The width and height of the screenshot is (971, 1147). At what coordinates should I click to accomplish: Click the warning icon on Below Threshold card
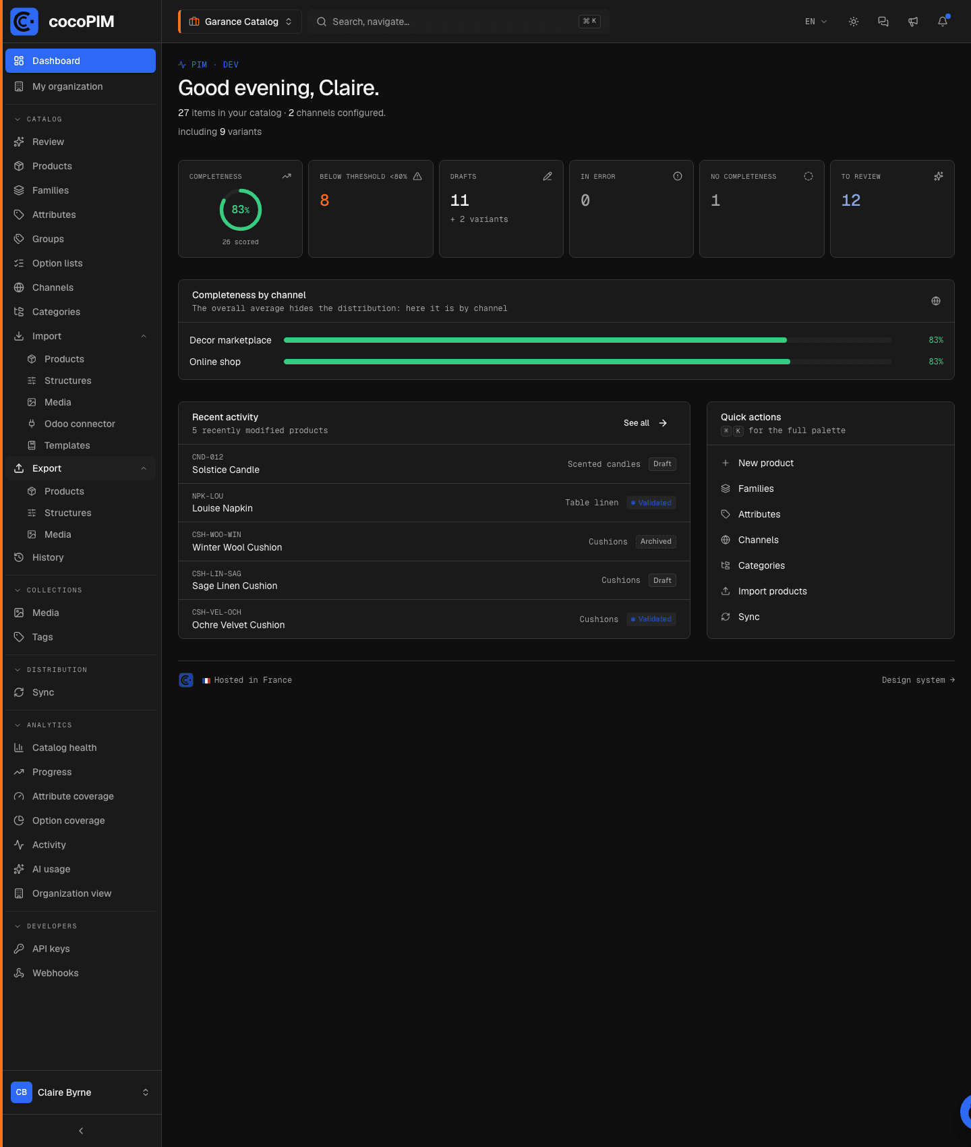point(417,176)
